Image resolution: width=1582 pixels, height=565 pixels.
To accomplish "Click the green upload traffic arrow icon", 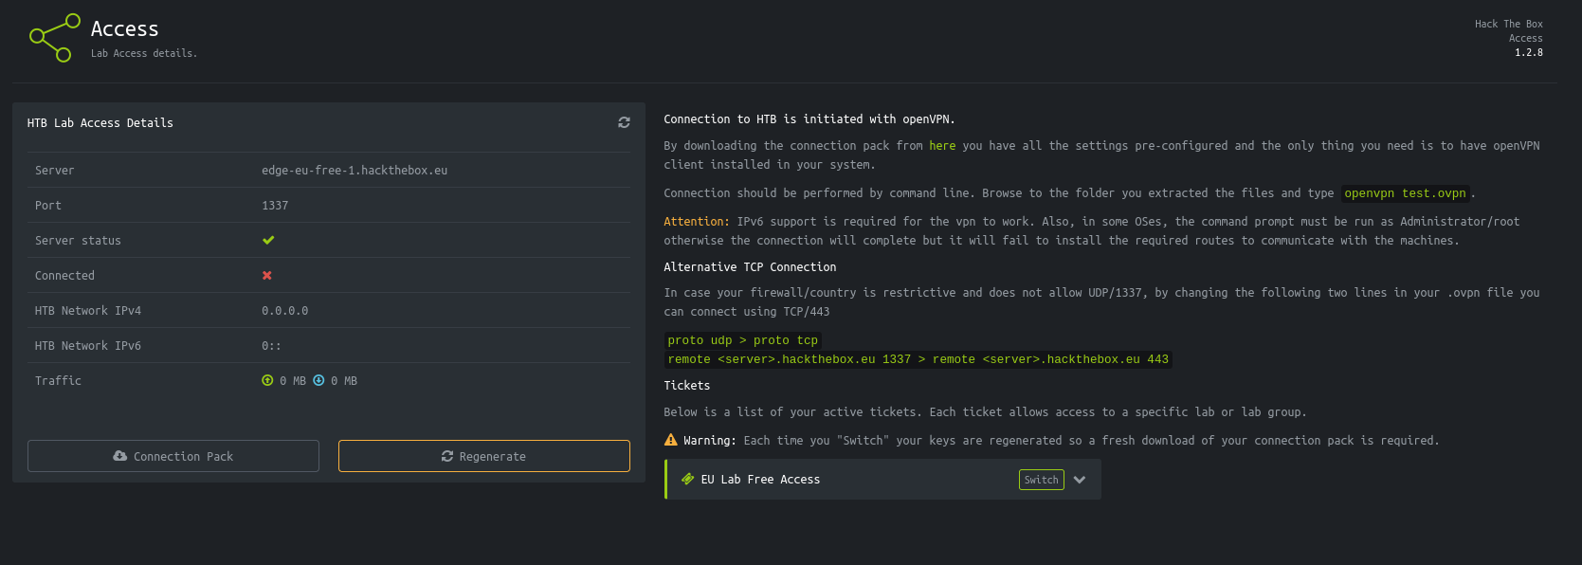I will [267, 380].
